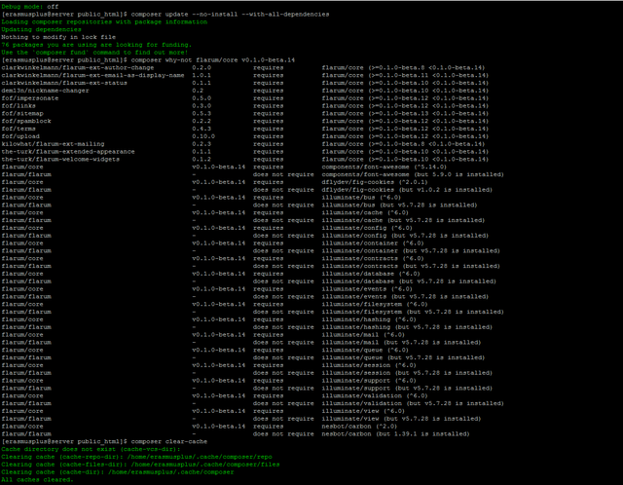Click 'kilowhat/flarum-ext-mailing' package name
The image size is (623, 485).
(53, 144)
